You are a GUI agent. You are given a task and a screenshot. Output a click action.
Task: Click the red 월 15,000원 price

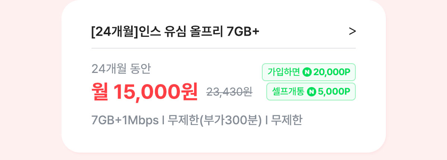[145, 92]
